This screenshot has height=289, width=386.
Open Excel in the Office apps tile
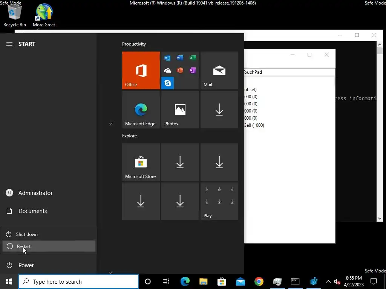(x=193, y=58)
